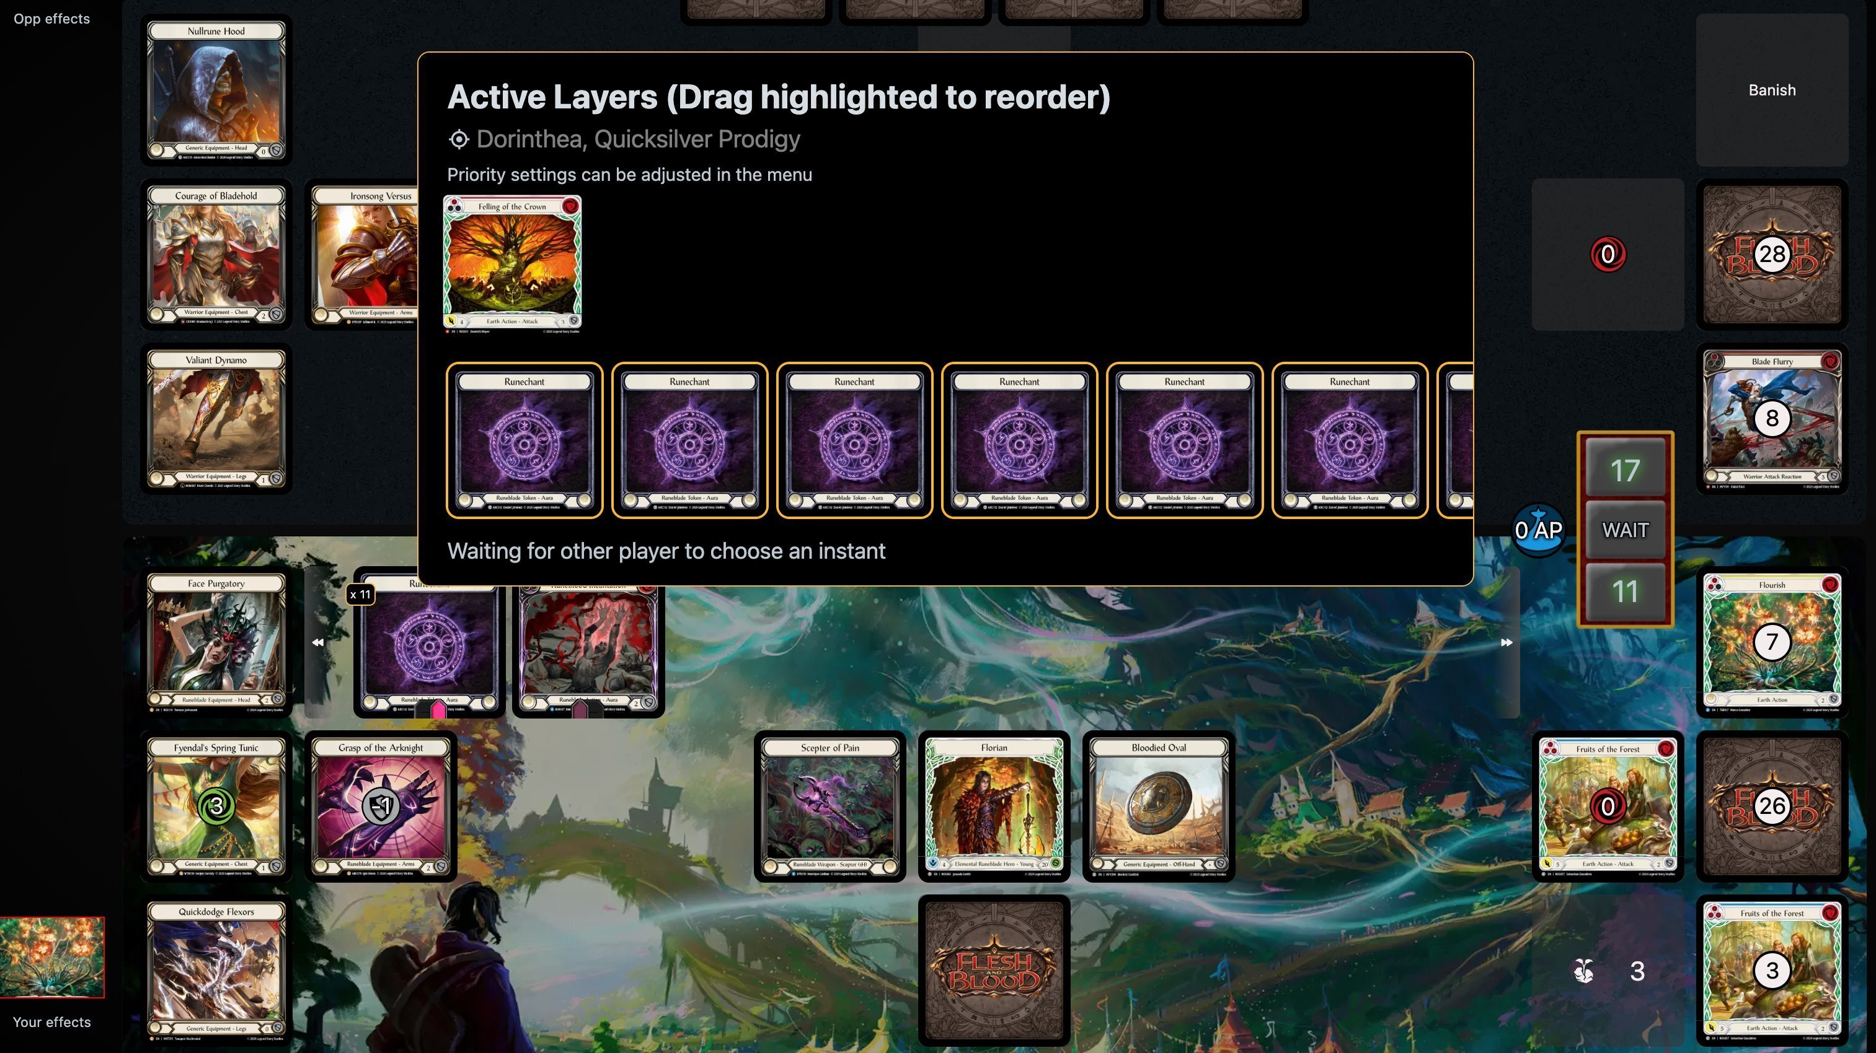Click the double right arrow on arena strip
The image size is (1876, 1053).
pos(1507,642)
